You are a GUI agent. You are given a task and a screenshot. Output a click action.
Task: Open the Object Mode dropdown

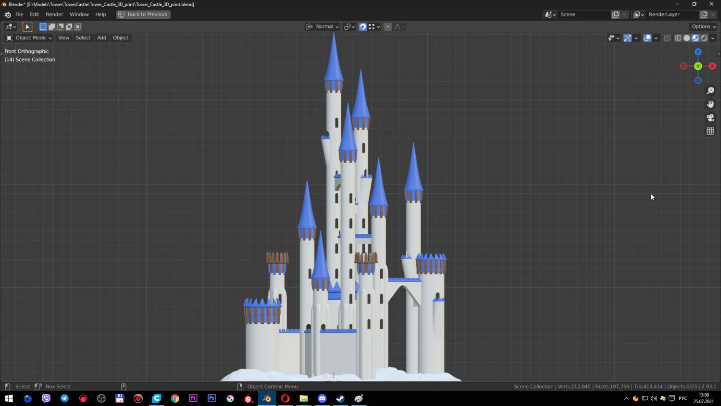click(29, 38)
